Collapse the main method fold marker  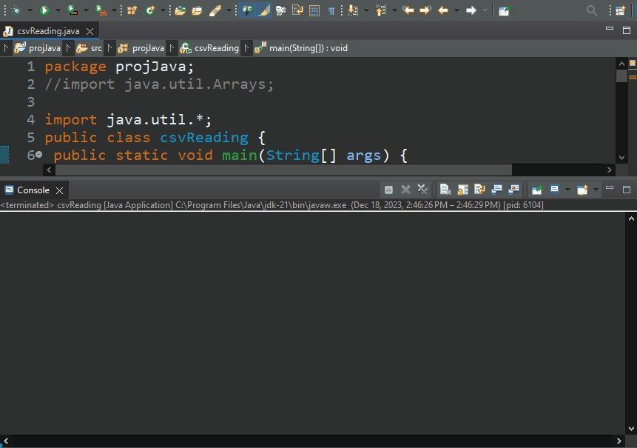click(x=38, y=155)
